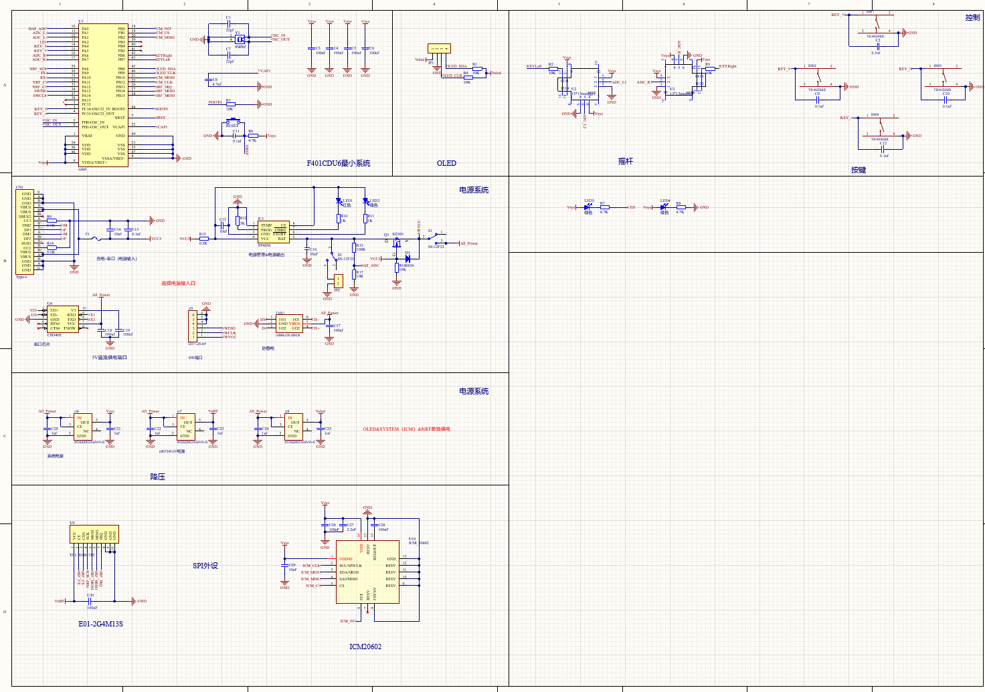Select the U10 ICM20602 chip symbol
Viewport: 985px width, 692px height.
pyautogui.click(x=367, y=572)
